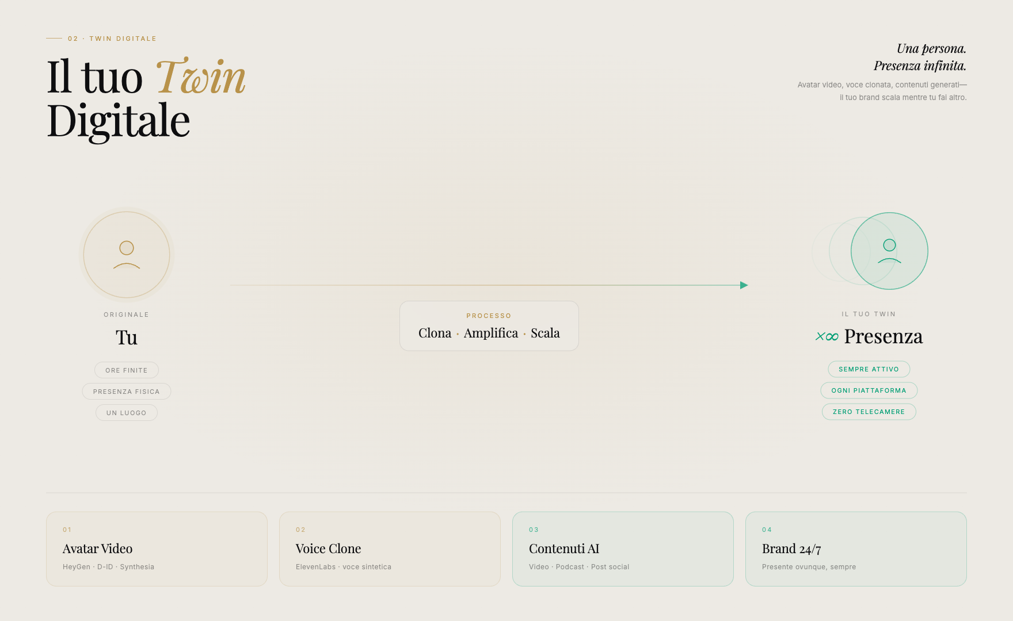The height and width of the screenshot is (621, 1013).
Task: Click the green twin person avatar icon
Action: [889, 251]
